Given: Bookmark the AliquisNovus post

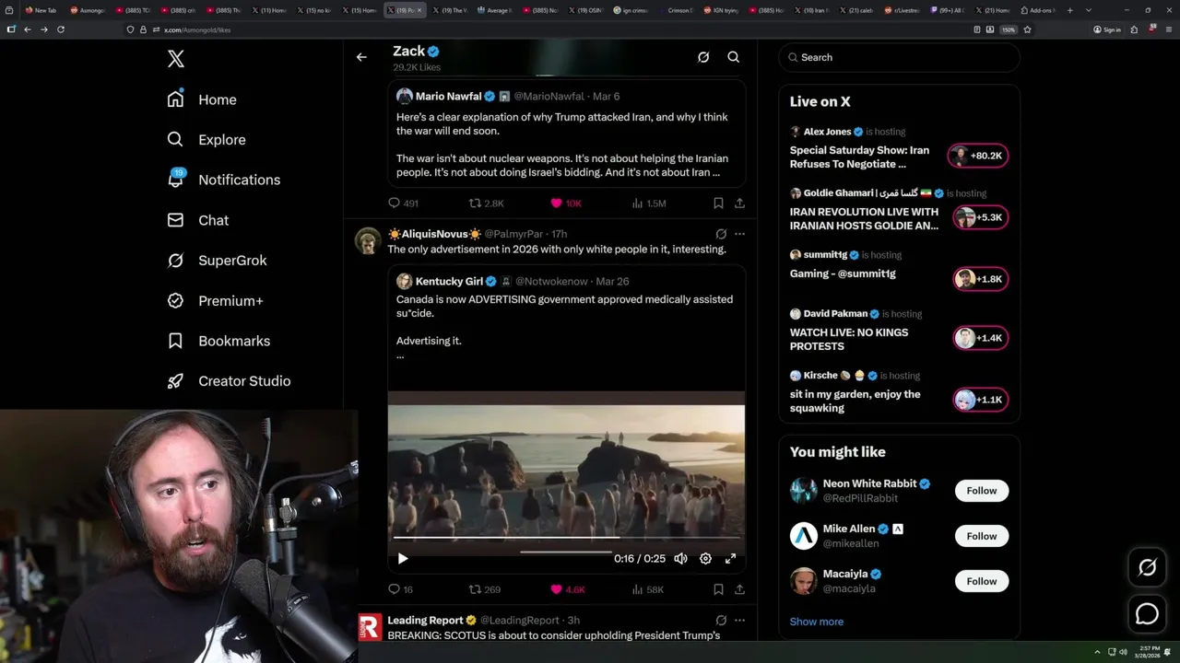Looking at the screenshot, I should click(718, 589).
